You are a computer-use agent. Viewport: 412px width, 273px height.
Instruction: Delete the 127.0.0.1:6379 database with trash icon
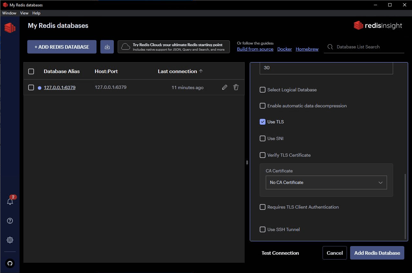(236, 87)
